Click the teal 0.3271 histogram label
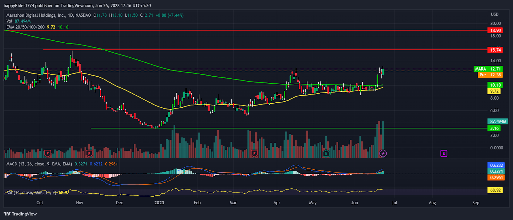 tap(496, 172)
